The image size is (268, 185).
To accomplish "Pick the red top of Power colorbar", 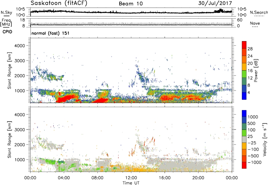I will pyautogui.click(x=244, y=45).
